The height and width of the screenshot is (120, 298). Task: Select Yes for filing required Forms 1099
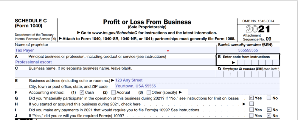(x=252, y=116)
